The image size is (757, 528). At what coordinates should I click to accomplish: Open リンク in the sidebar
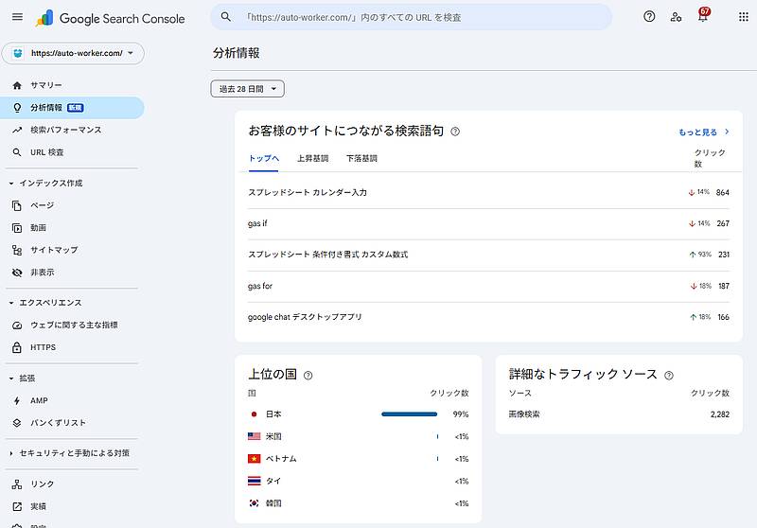click(73, 484)
